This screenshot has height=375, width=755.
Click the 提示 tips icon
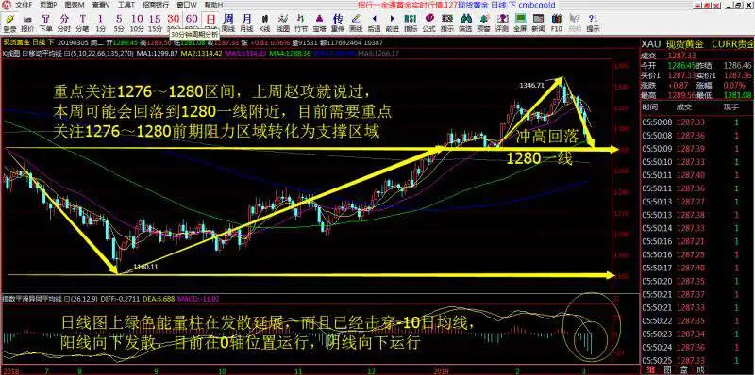593,22
